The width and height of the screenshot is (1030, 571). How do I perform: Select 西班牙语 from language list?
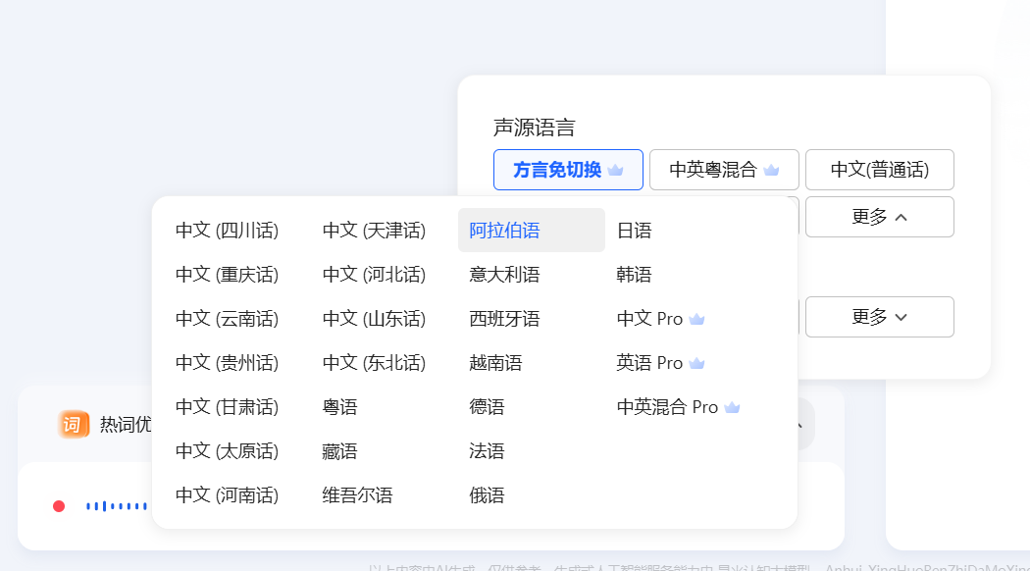[504, 319]
